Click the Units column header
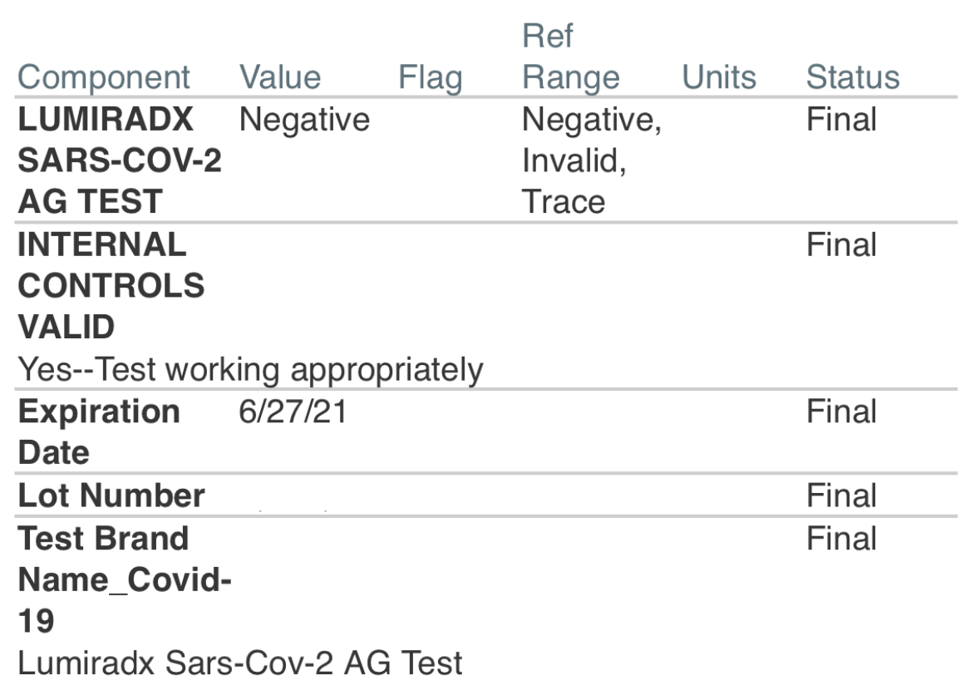The image size is (980, 700). [x=719, y=77]
